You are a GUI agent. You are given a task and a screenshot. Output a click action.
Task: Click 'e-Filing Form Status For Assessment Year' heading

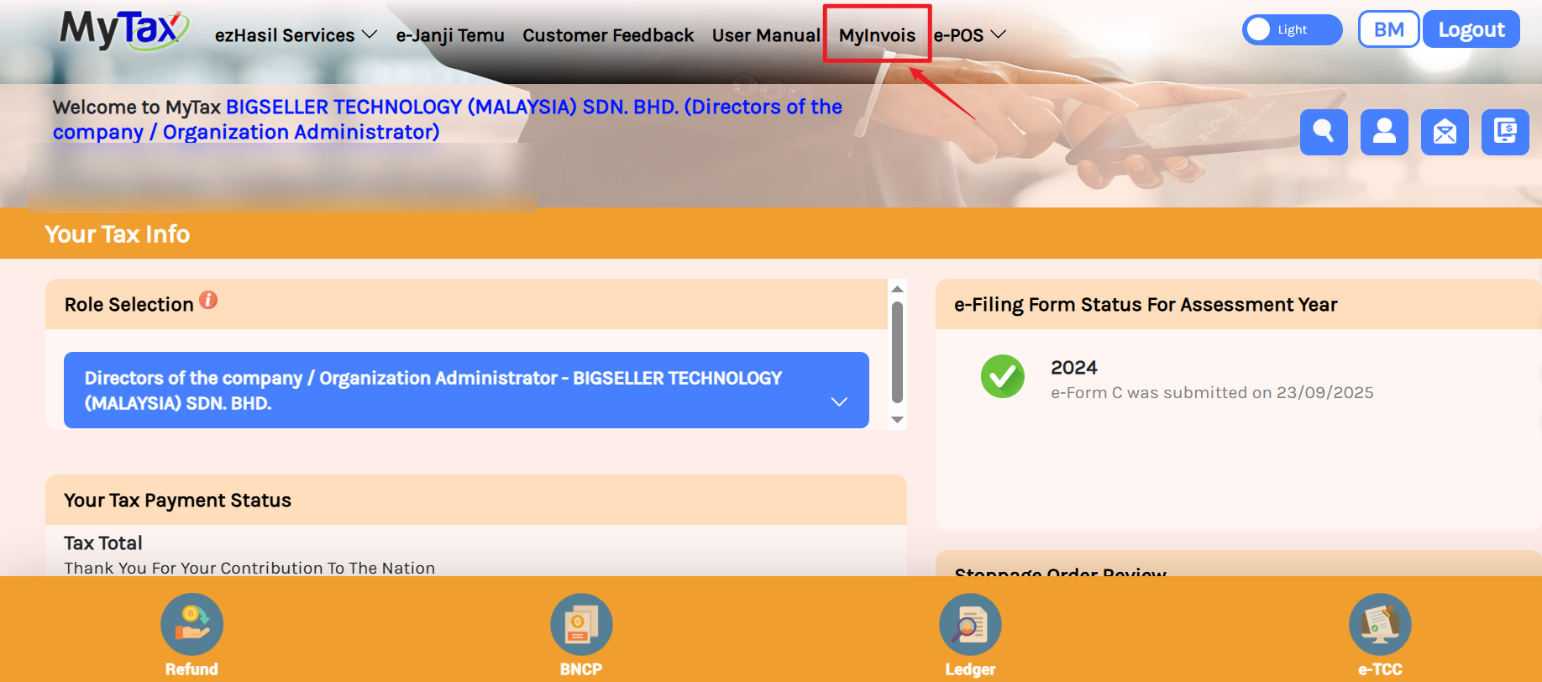(x=1146, y=305)
